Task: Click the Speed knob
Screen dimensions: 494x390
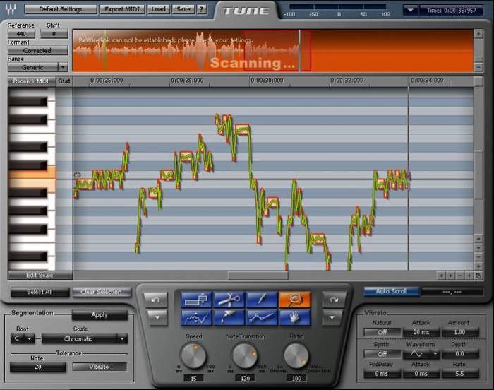Action: pos(193,355)
